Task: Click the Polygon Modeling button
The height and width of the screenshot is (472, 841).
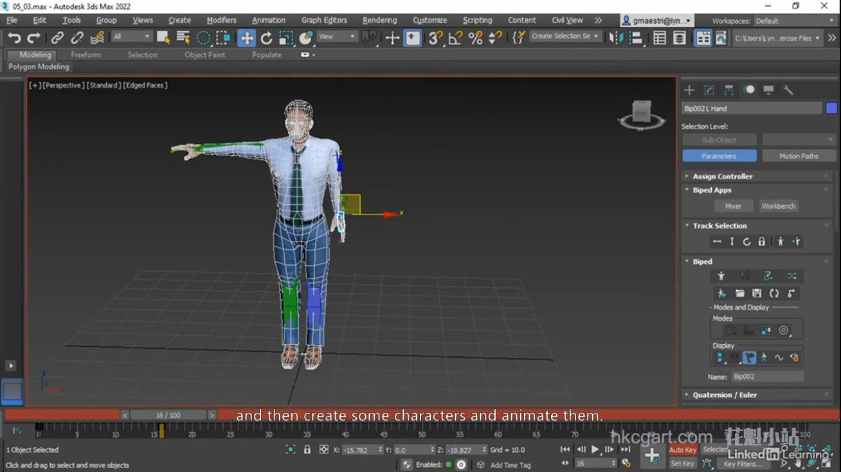Action: click(x=39, y=67)
